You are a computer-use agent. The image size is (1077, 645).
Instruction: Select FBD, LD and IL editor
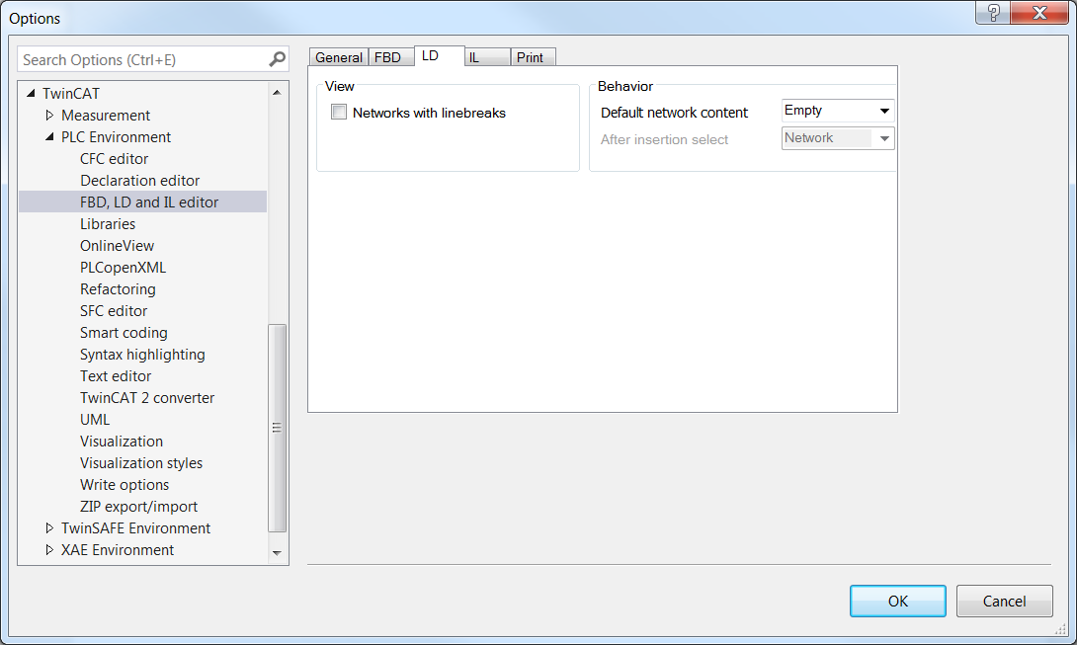149,202
